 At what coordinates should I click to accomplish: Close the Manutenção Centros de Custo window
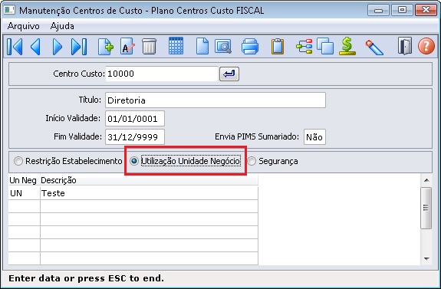pyautogui.click(x=426, y=10)
